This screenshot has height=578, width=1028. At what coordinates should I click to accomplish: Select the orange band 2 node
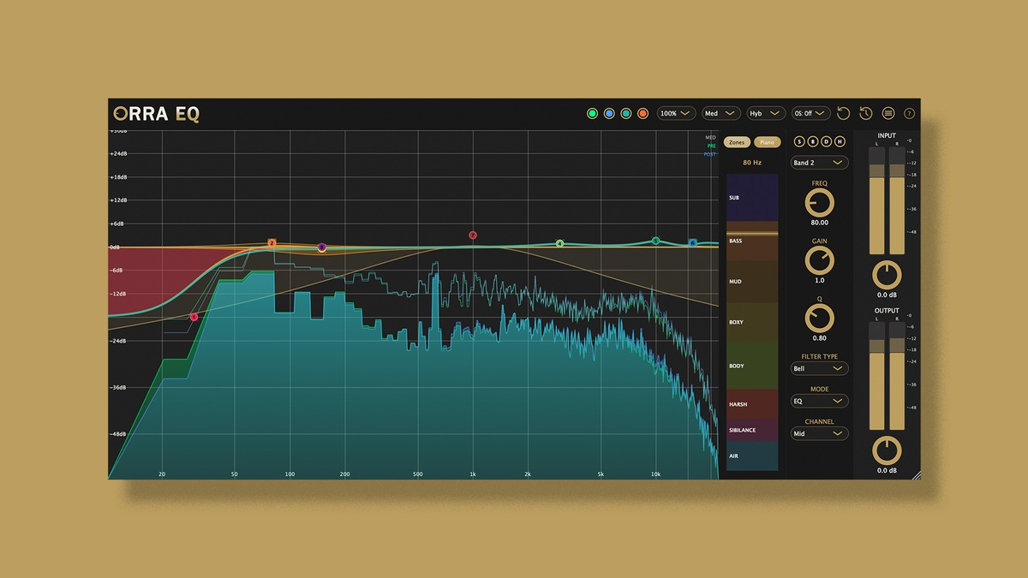click(272, 243)
